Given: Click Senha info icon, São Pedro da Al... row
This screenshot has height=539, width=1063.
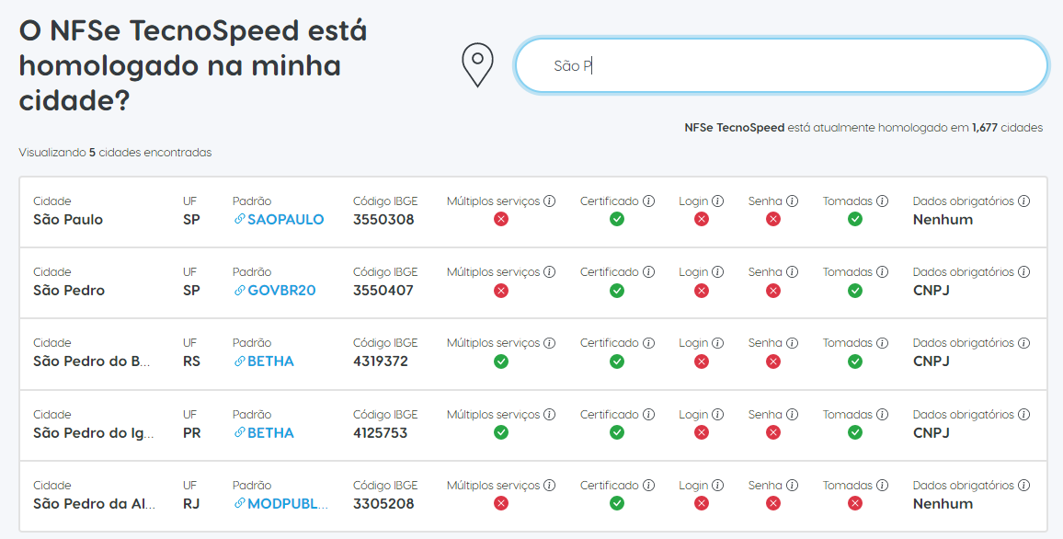Looking at the screenshot, I should [x=792, y=486].
